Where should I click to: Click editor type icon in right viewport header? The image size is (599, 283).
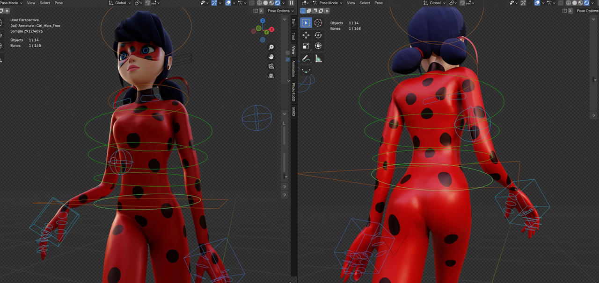tap(305, 3)
